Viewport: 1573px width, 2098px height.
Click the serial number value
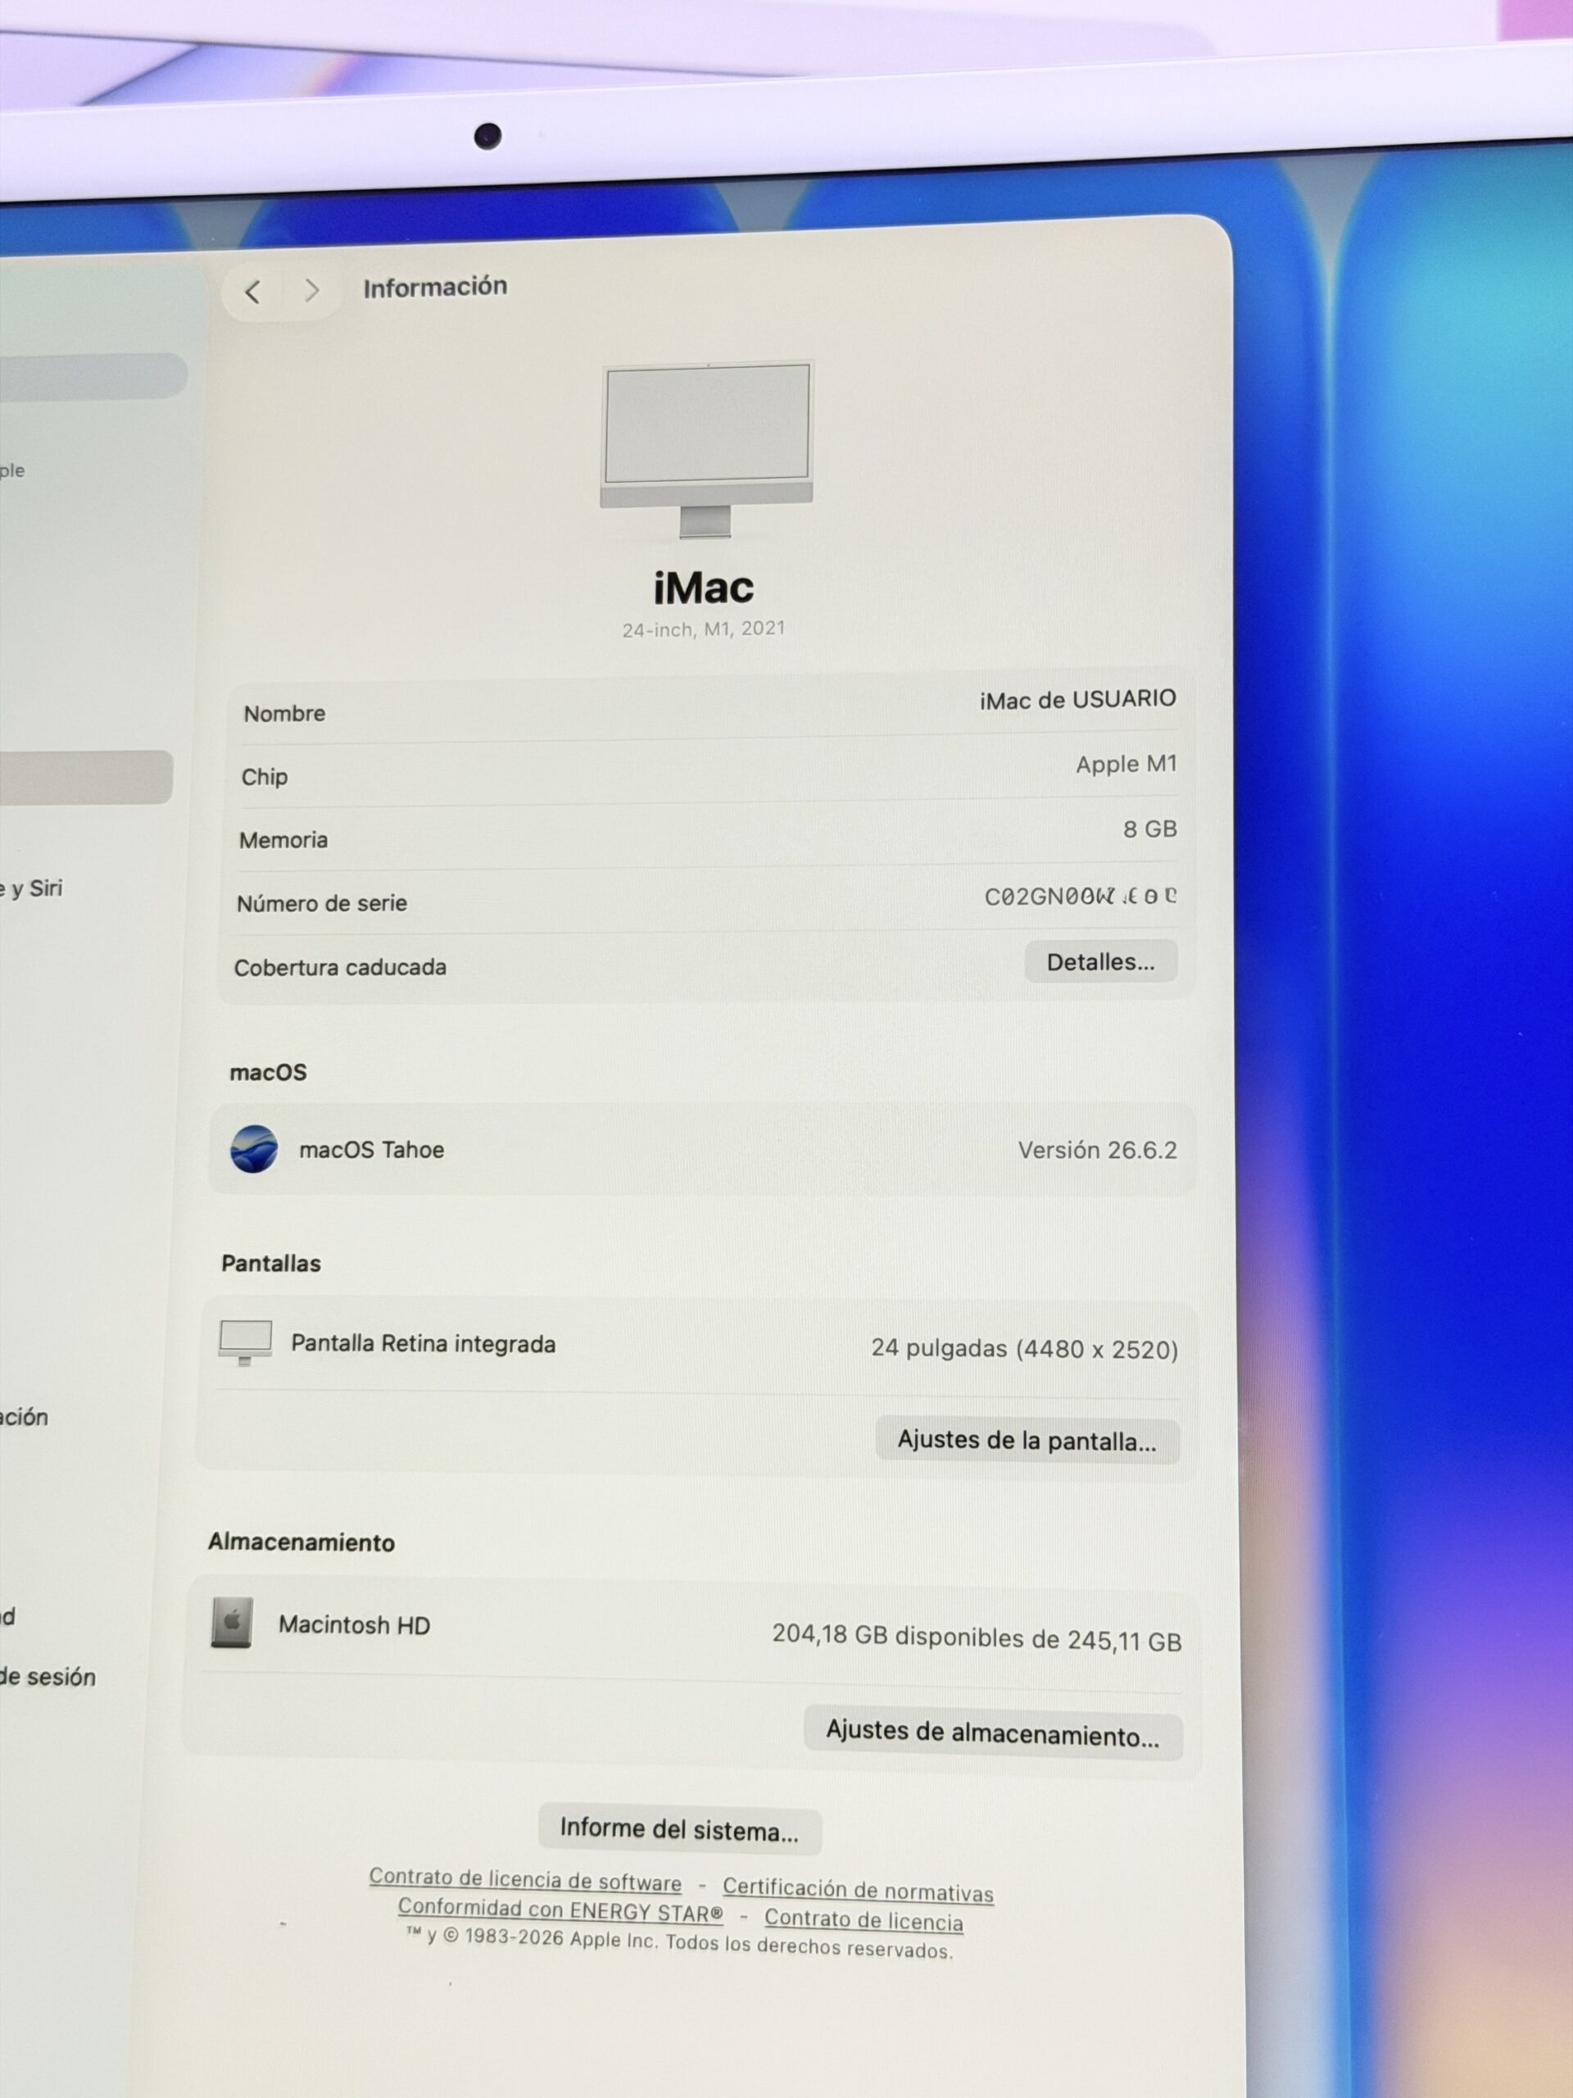tap(1081, 897)
